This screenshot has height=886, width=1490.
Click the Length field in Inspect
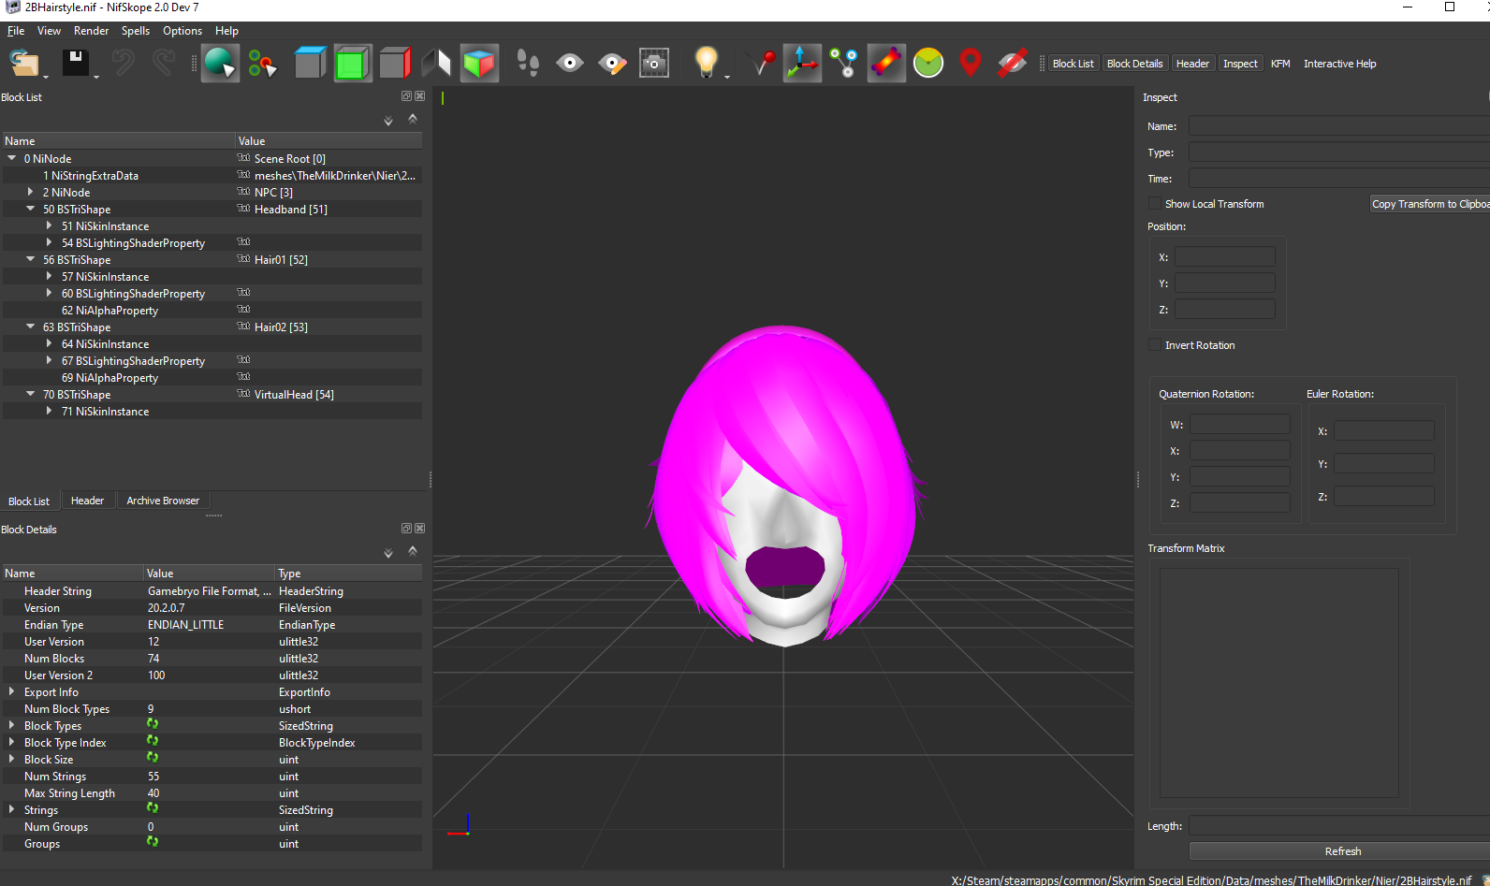pyautogui.click(x=1339, y=825)
